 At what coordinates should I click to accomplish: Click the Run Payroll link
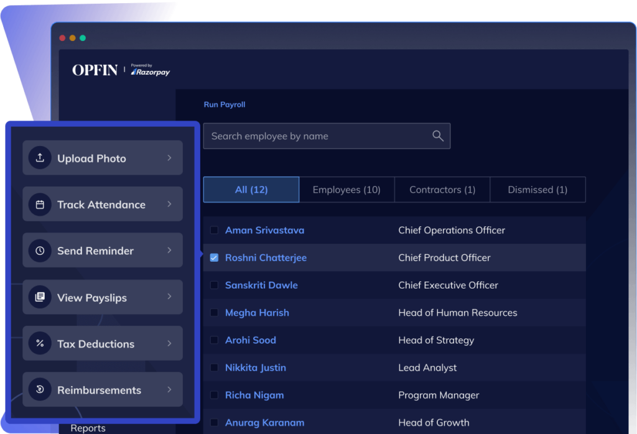[224, 104]
